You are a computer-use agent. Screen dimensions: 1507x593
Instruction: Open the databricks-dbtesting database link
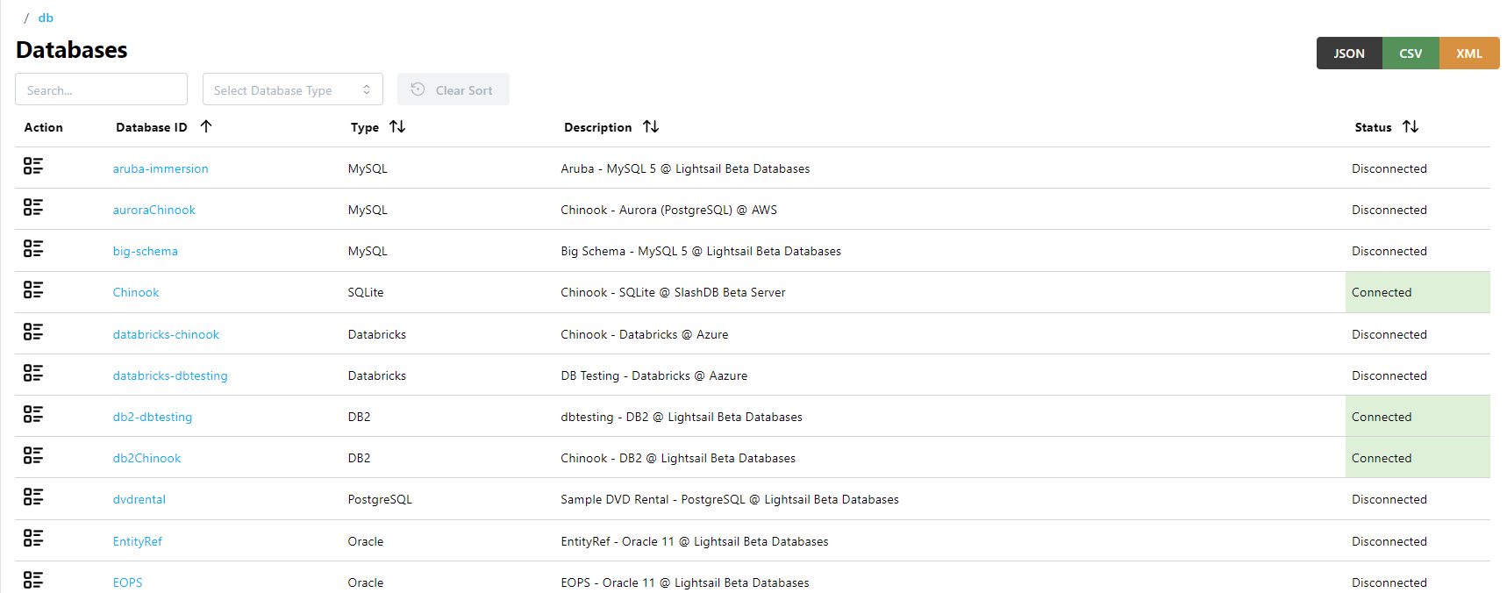(170, 375)
